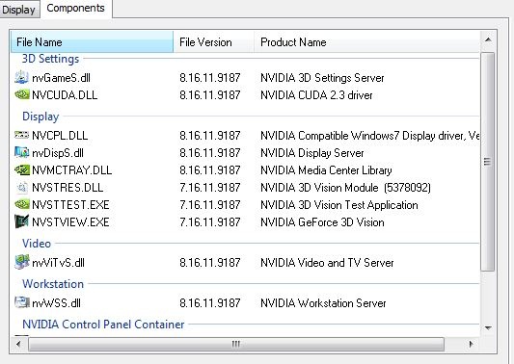The width and height of the screenshot is (514, 364).
Task: Click the NVSTTEST.EXE application icon
Action: (21, 204)
